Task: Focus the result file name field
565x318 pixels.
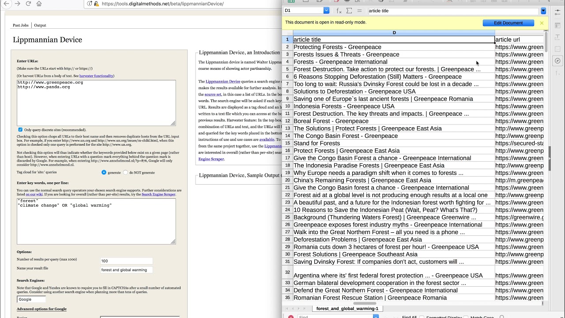Action: 126,270
